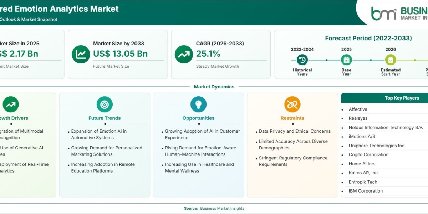Click 'Growing Adoption of AI in Customer Experience'
The image size is (428, 214).
coord(202,134)
